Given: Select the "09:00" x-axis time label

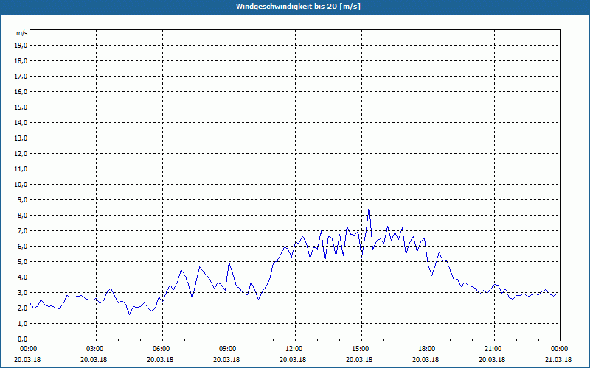Looking at the screenshot, I should coord(229,349).
